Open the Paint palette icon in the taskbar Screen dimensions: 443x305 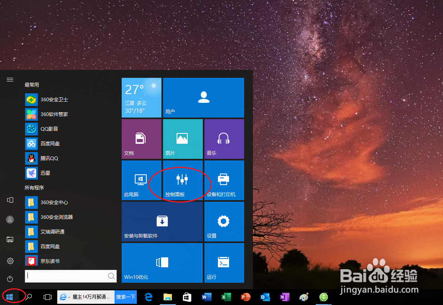click(x=304, y=297)
